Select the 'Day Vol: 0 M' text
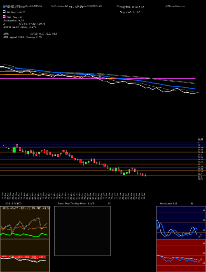Image resolution: width=206 pixels, height=272 pixels. pos(129,12)
